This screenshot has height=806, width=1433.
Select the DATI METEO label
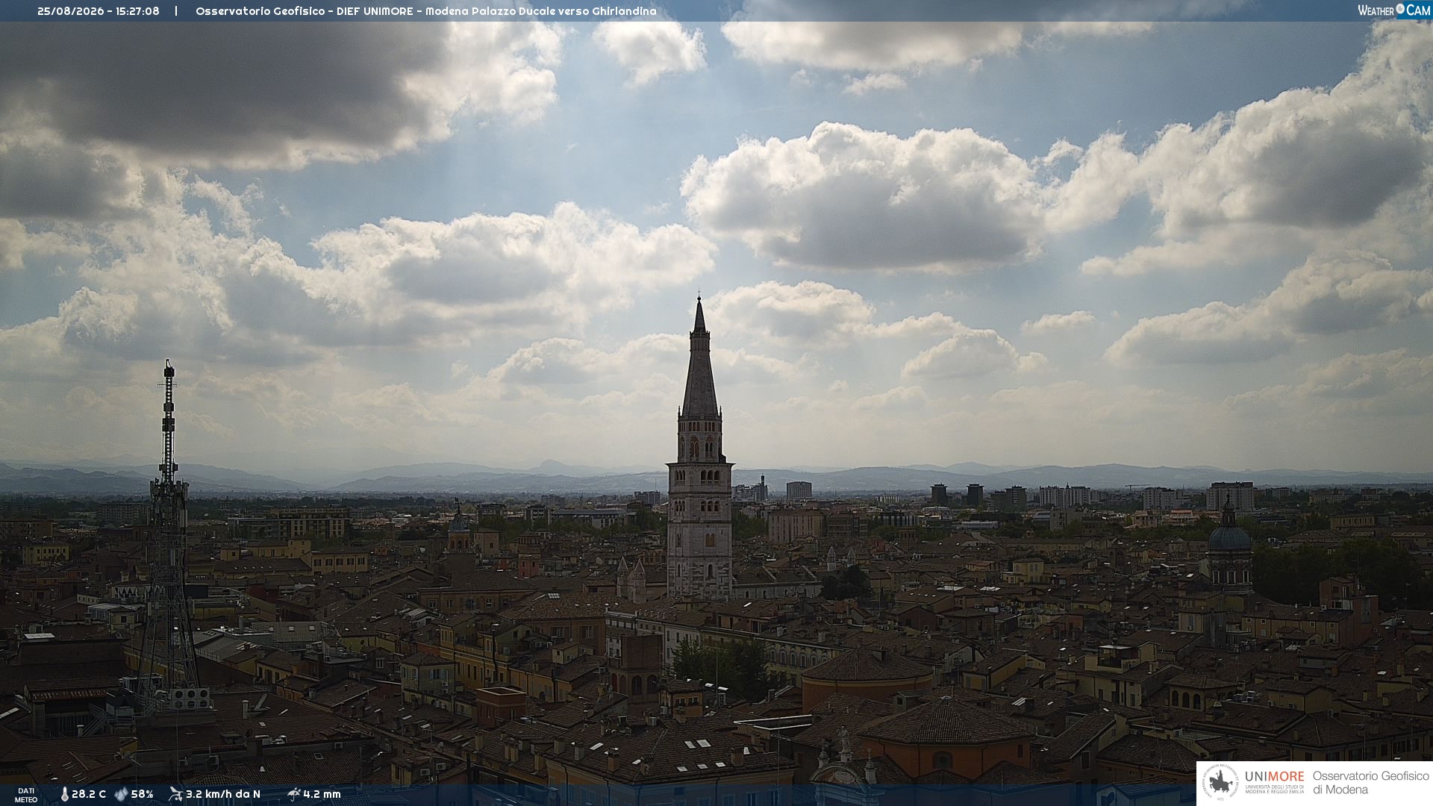coord(26,795)
